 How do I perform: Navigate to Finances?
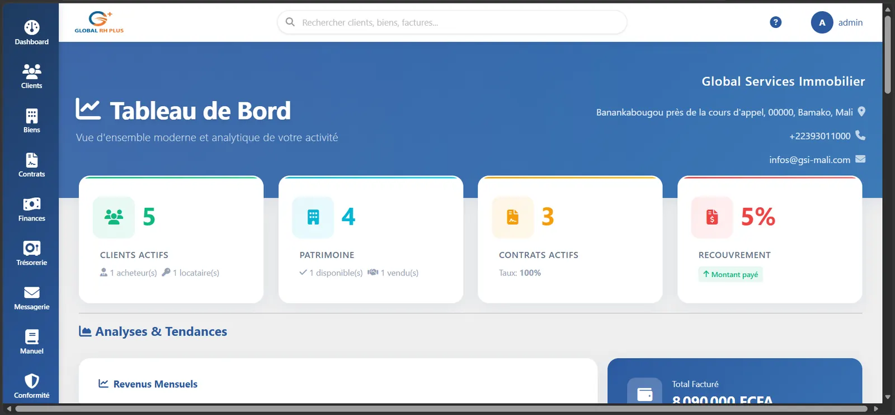click(31, 209)
